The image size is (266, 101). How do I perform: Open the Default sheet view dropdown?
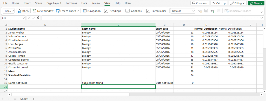click(x=183, y=11)
